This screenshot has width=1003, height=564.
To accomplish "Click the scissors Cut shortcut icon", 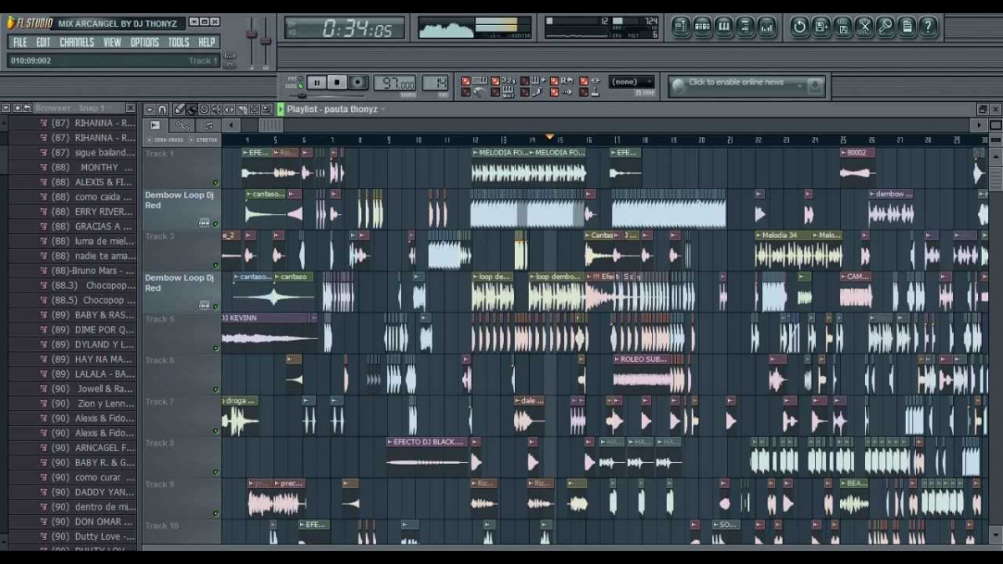I will (864, 27).
